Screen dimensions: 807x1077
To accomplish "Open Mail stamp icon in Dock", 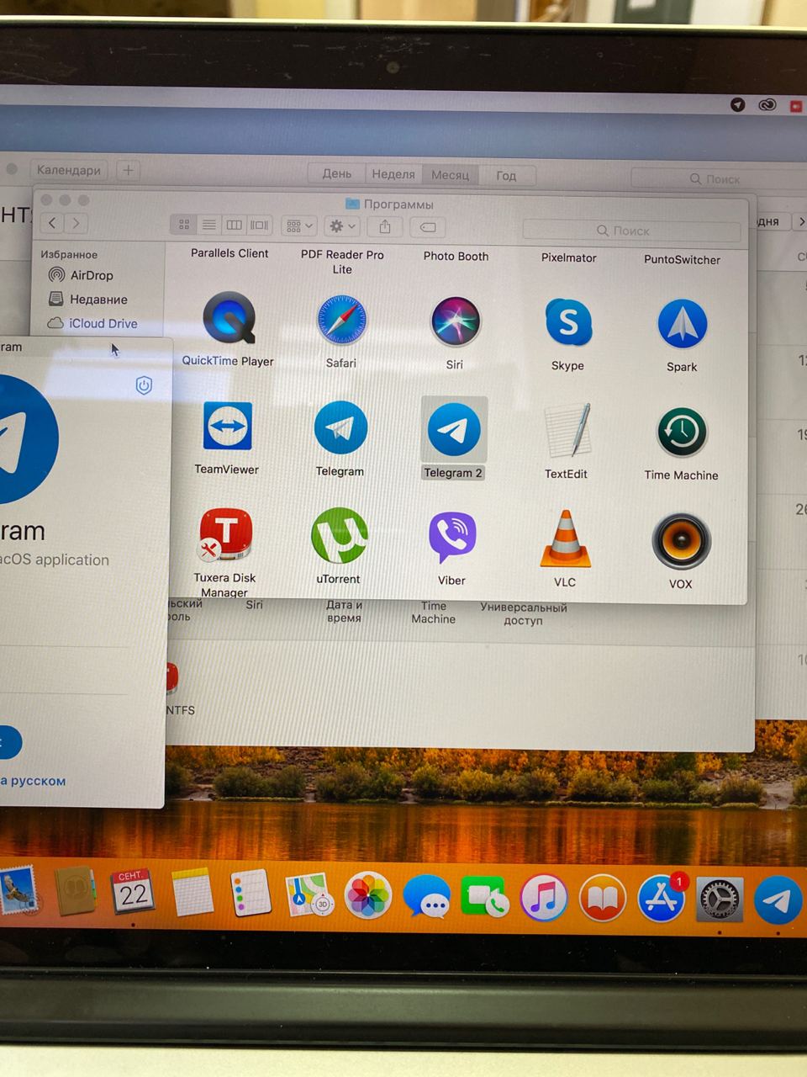I will pos(18,891).
